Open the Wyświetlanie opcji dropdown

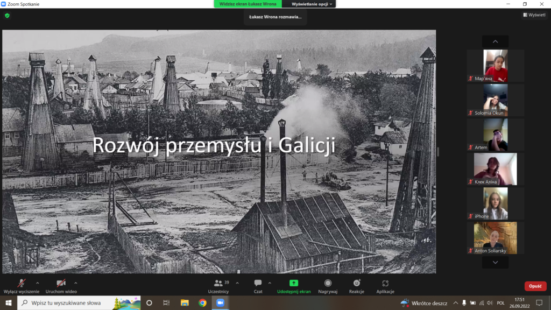click(313, 4)
